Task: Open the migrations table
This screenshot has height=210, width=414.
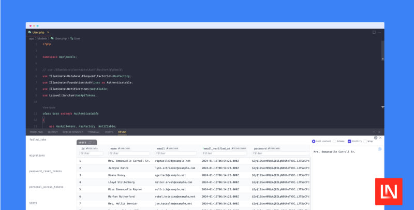Action: pos(37,155)
